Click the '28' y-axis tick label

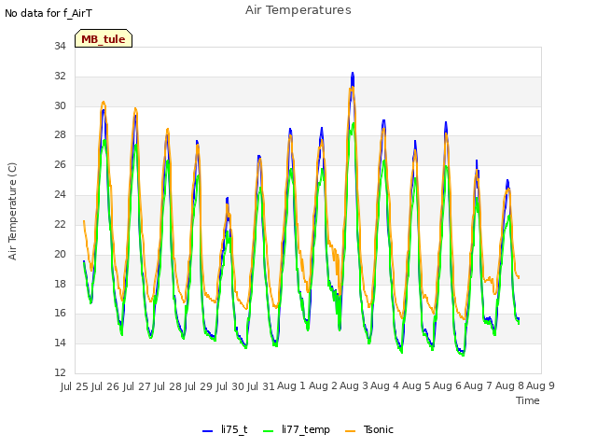pos(60,134)
